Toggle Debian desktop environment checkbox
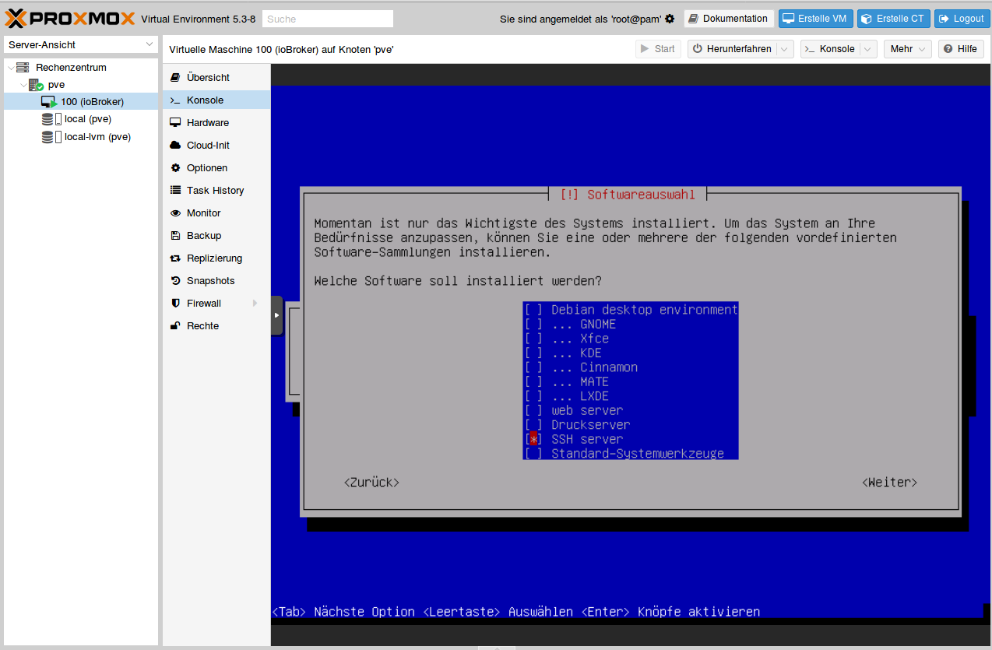992x650 pixels. click(x=533, y=310)
